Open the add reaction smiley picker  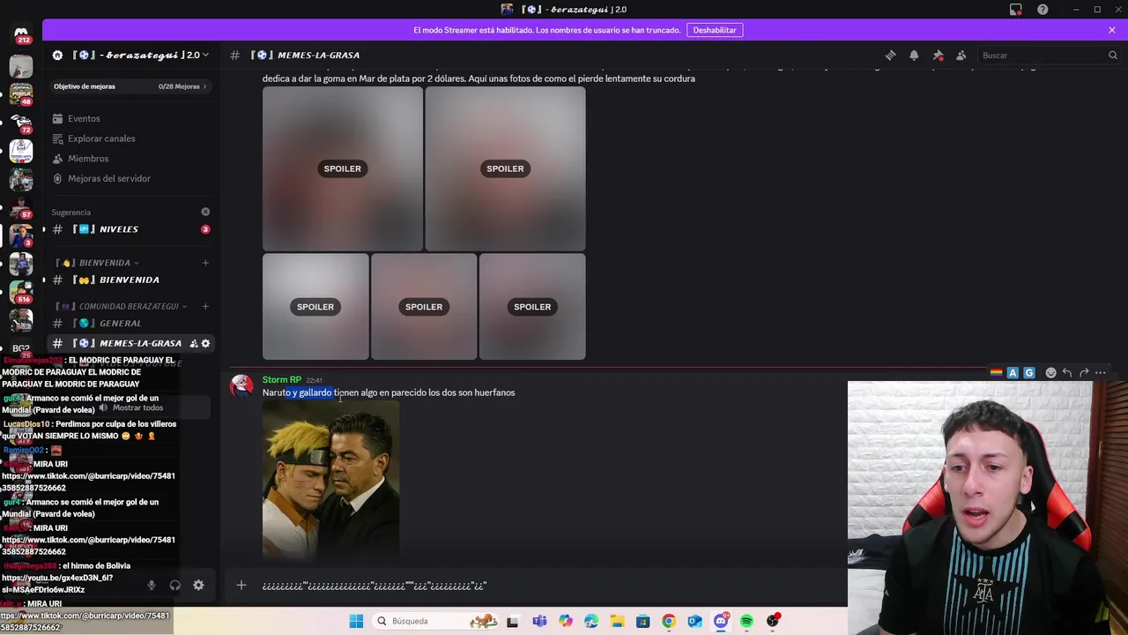1050,373
